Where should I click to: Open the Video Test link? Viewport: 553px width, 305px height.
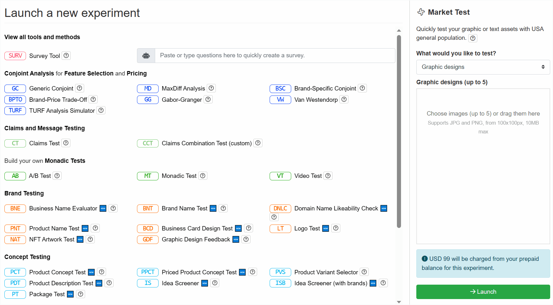(x=308, y=176)
